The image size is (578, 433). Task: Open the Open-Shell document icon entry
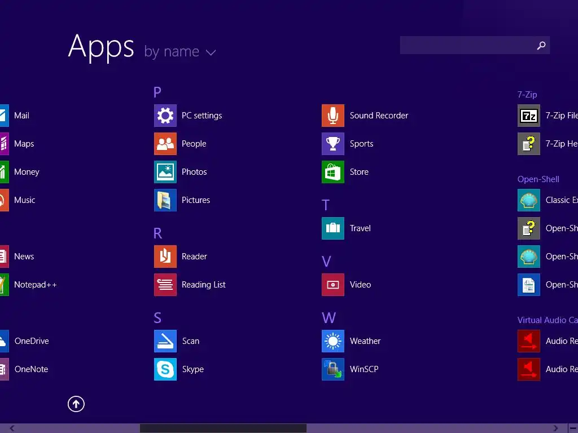click(528, 285)
